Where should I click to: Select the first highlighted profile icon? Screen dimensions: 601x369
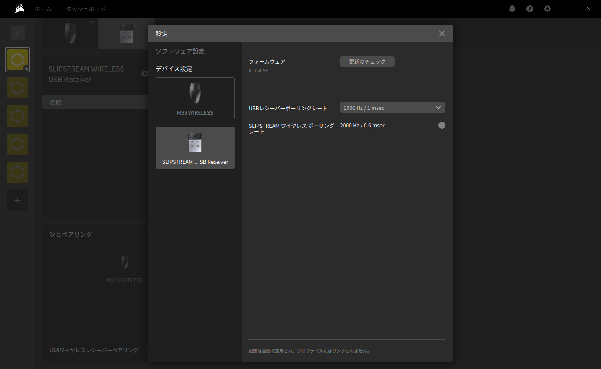pyautogui.click(x=18, y=60)
